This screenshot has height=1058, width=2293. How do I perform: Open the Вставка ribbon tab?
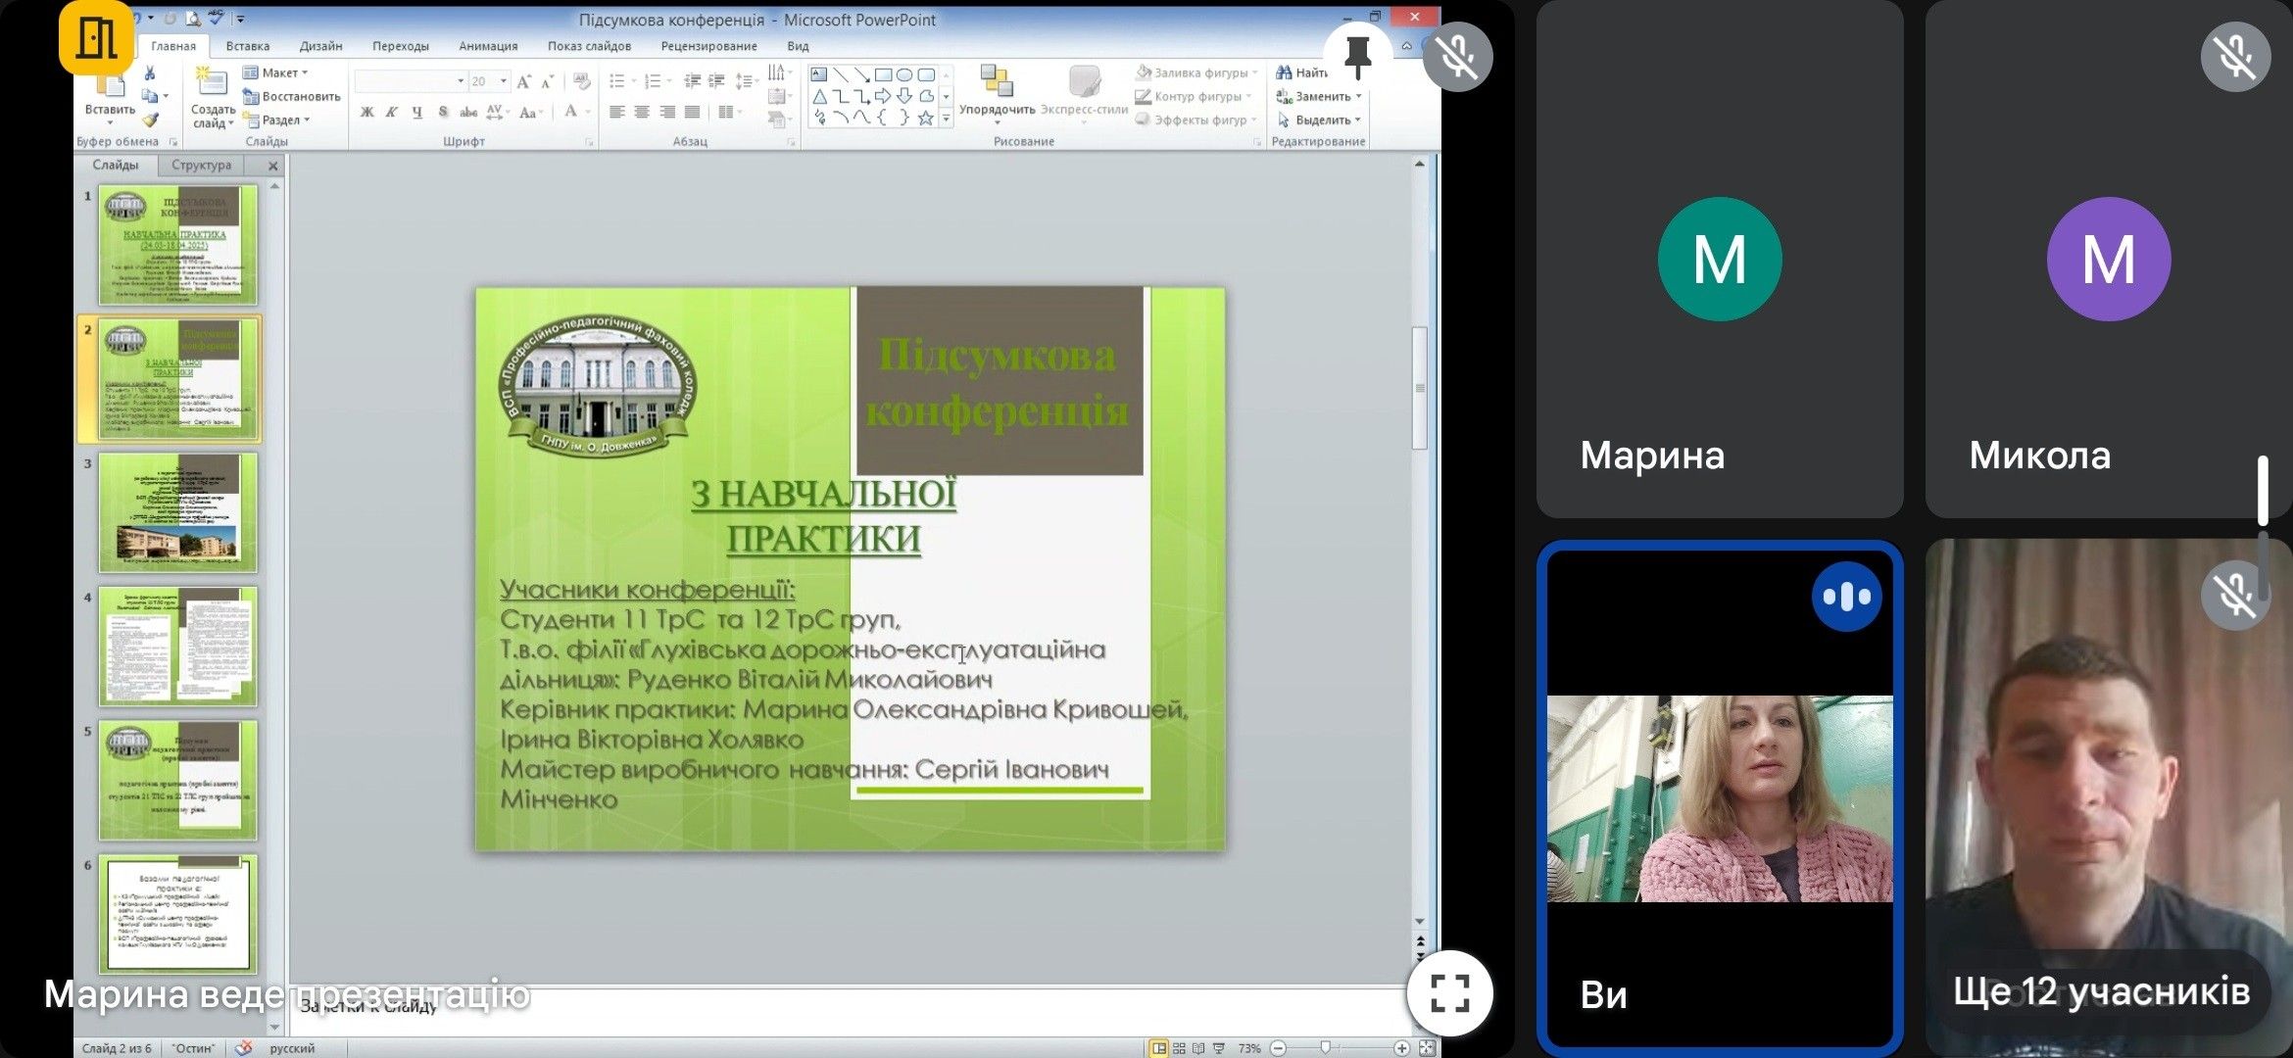coord(247,46)
